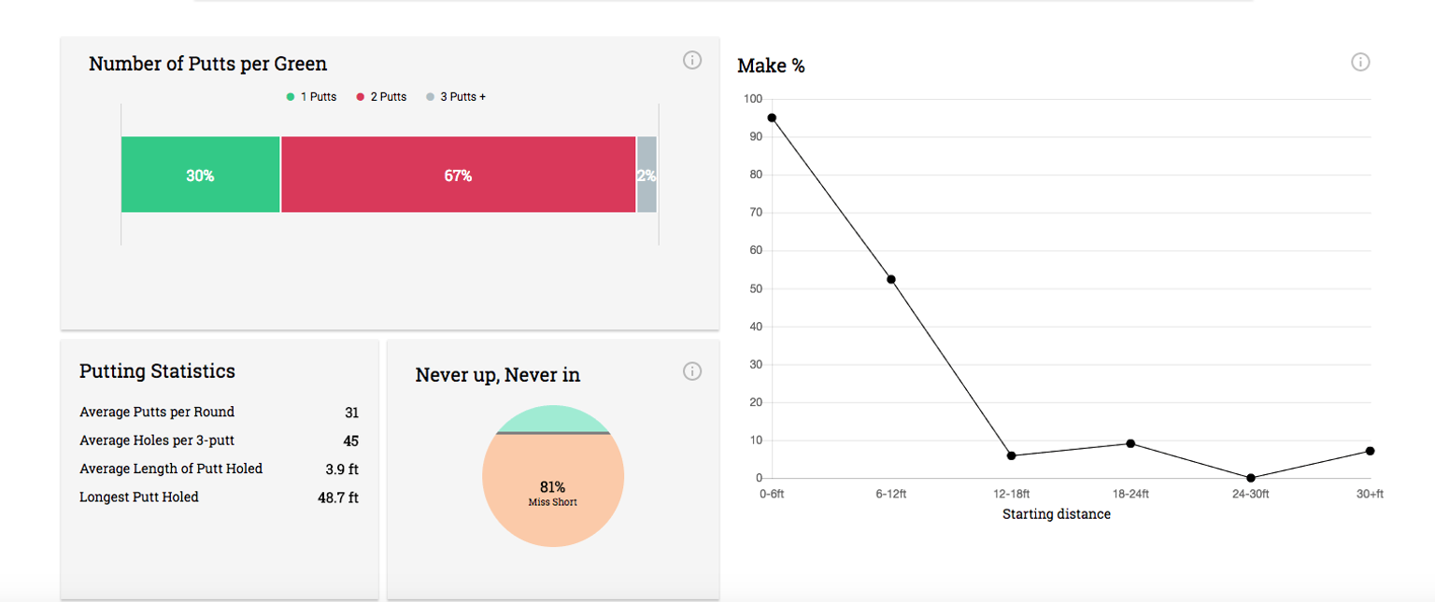Click the data point above 0-6ft
The width and height of the screenshot is (1435, 602).
(x=771, y=118)
